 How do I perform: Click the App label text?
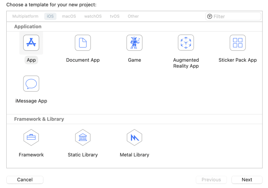click(31, 60)
